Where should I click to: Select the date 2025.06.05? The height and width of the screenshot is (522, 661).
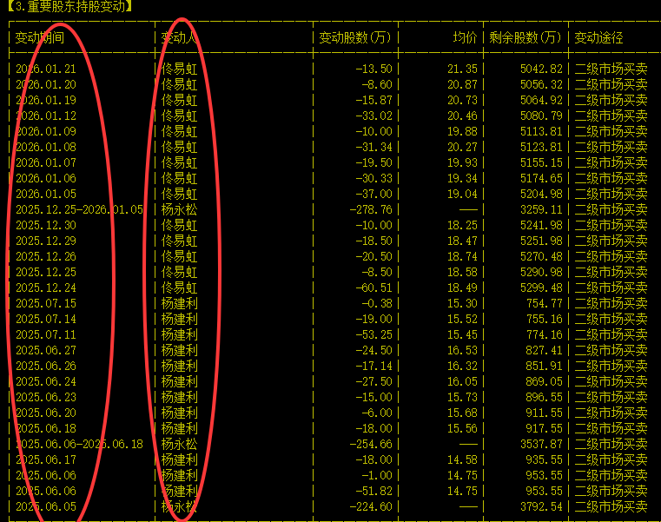(x=46, y=506)
